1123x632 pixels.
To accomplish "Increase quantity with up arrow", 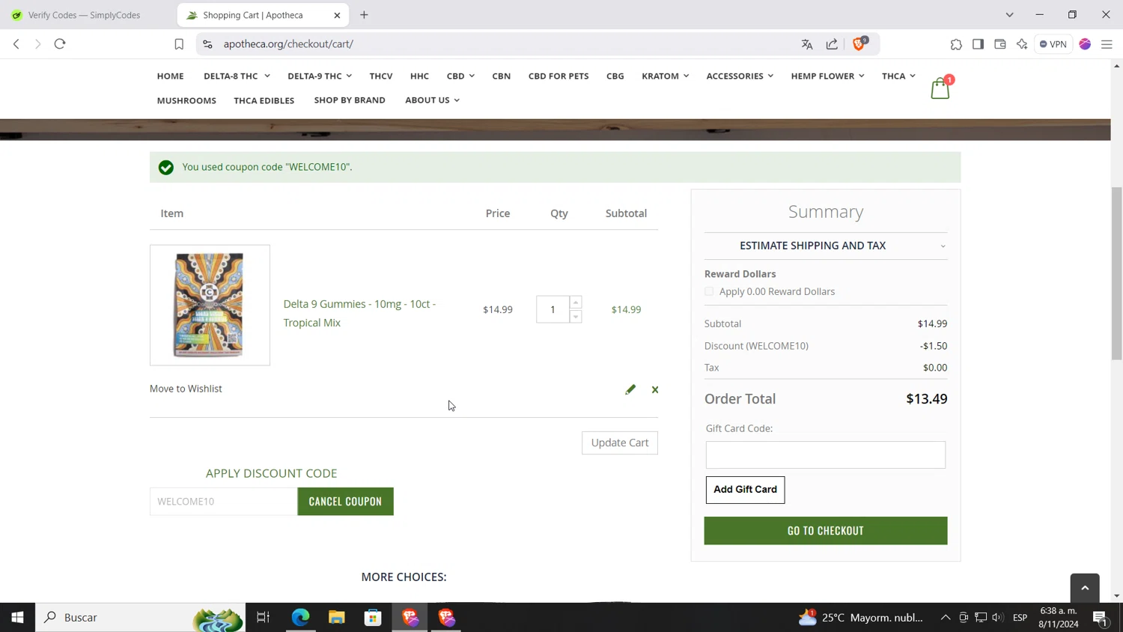I will 576,303.
